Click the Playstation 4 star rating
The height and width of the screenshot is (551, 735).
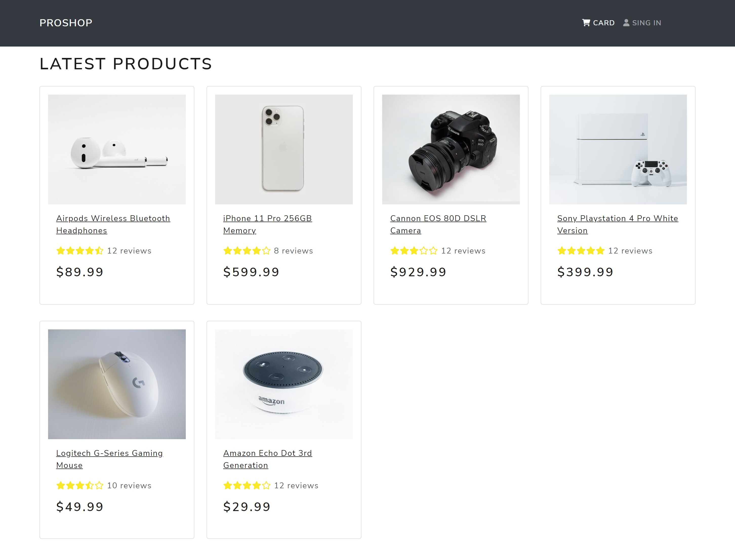[x=581, y=251]
